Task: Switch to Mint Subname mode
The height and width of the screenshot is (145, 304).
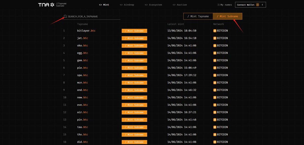Action: pos(227,16)
